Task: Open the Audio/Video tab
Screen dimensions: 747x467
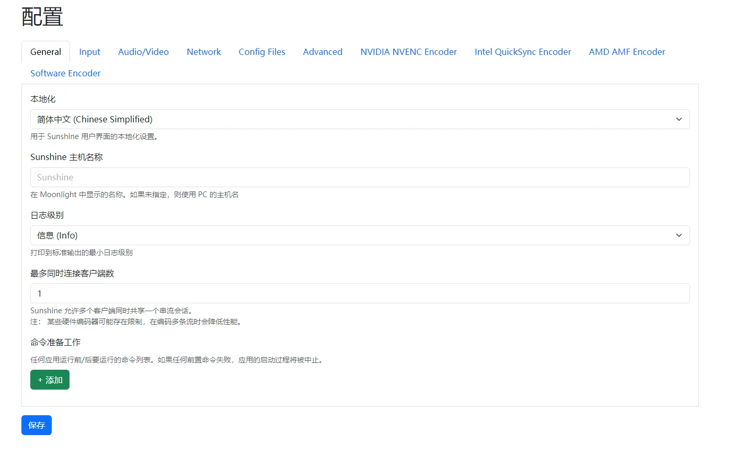Action: [143, 52]
